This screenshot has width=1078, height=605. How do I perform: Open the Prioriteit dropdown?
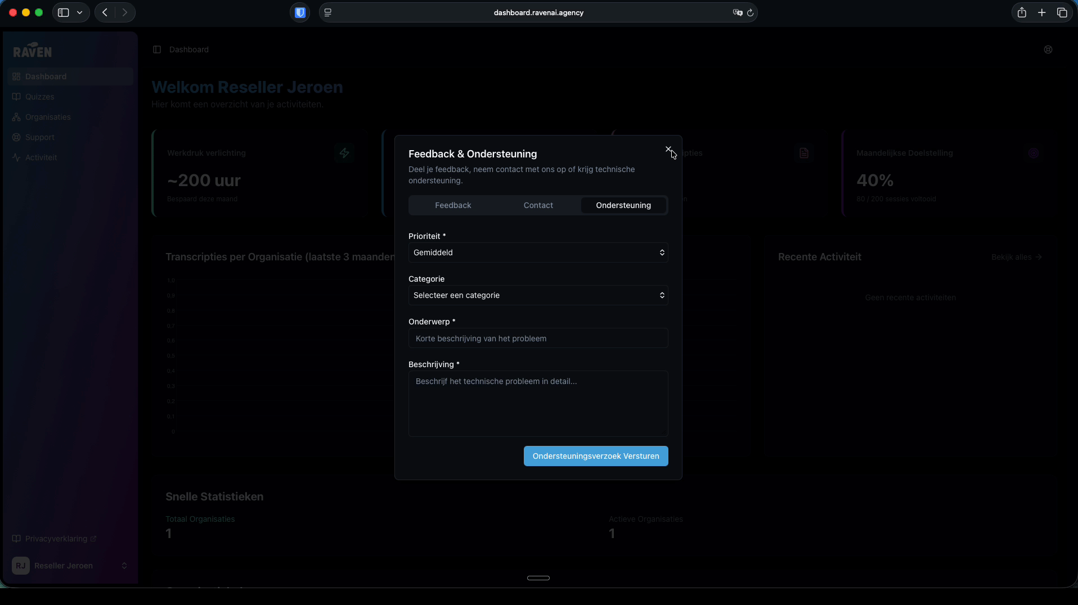coord(538,252)
